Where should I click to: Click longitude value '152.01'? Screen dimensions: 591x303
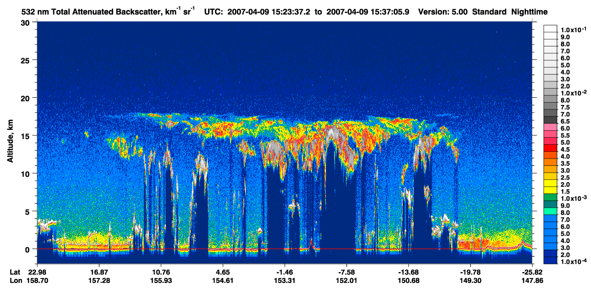[347, 280]
